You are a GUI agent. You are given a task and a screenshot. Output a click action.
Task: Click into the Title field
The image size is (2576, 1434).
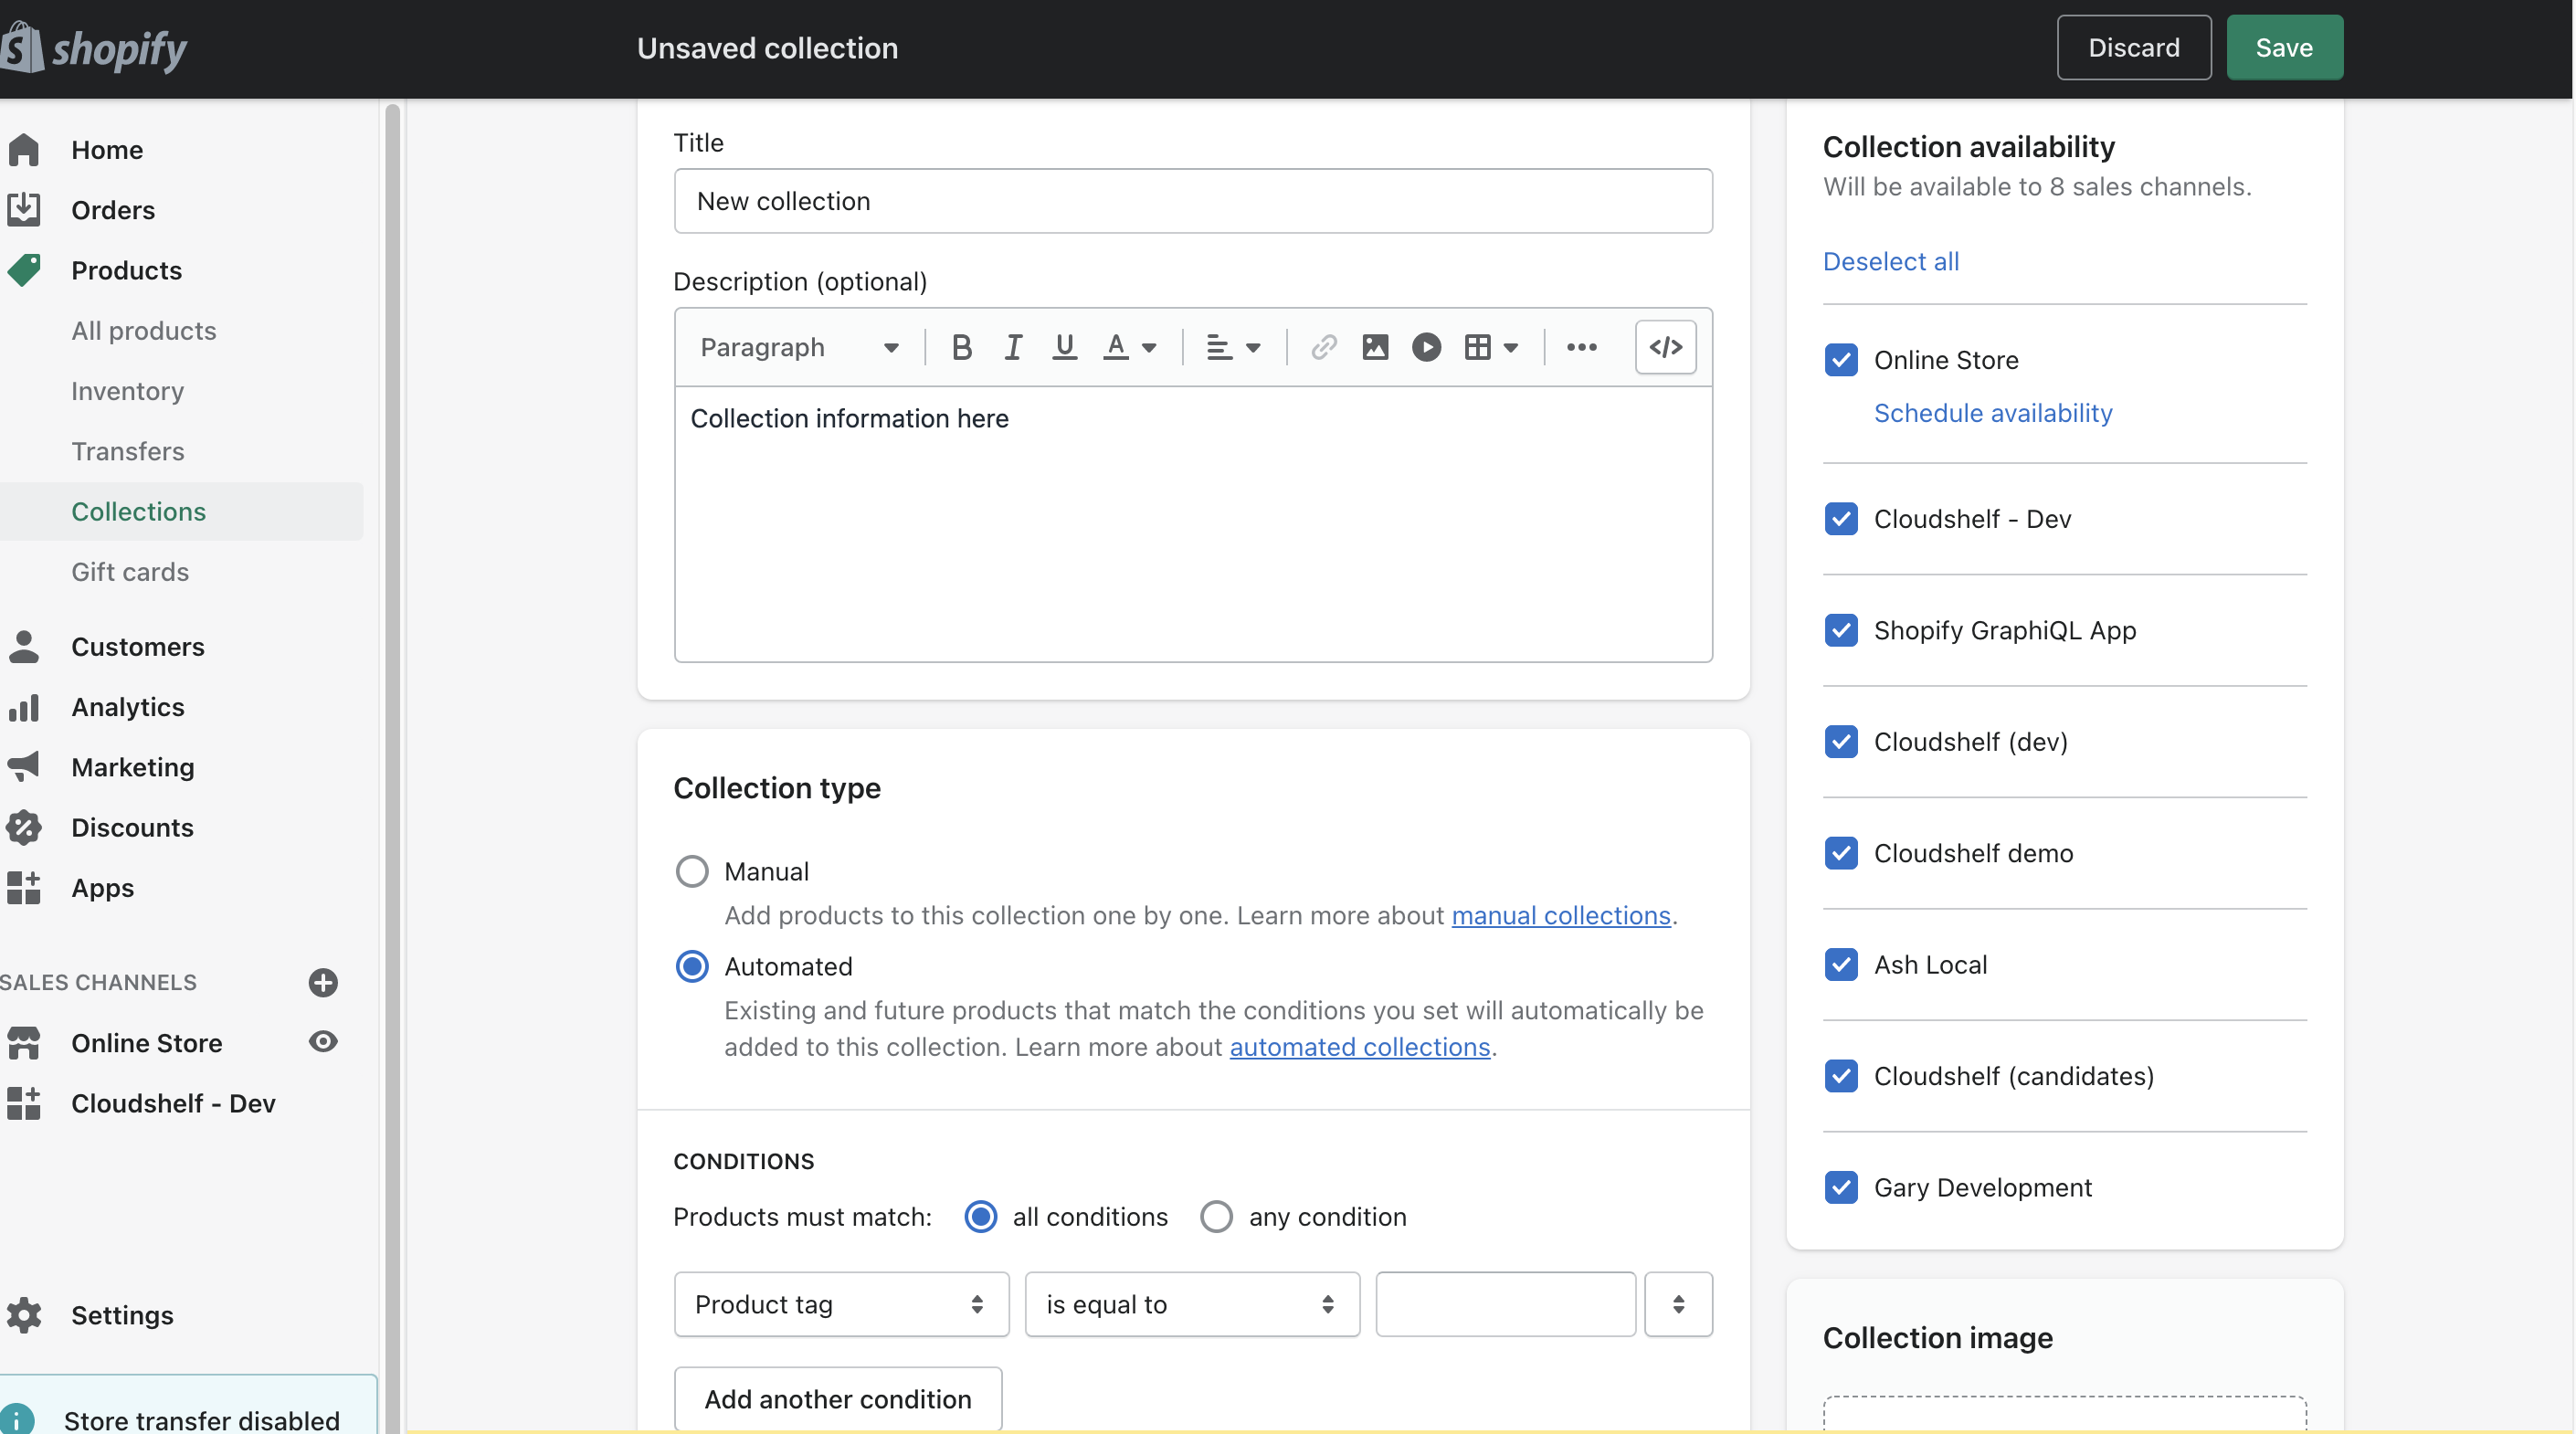pos(1193,201)
